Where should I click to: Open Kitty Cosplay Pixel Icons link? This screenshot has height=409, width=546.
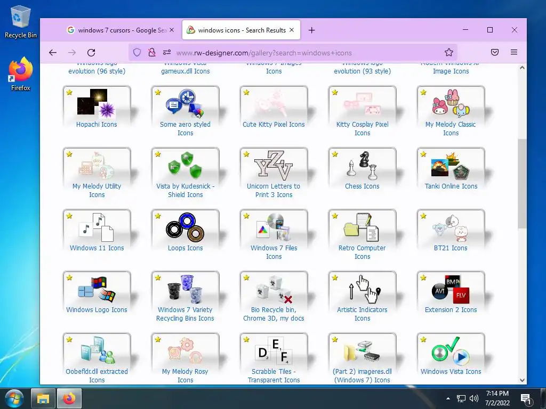coord(362,128)
